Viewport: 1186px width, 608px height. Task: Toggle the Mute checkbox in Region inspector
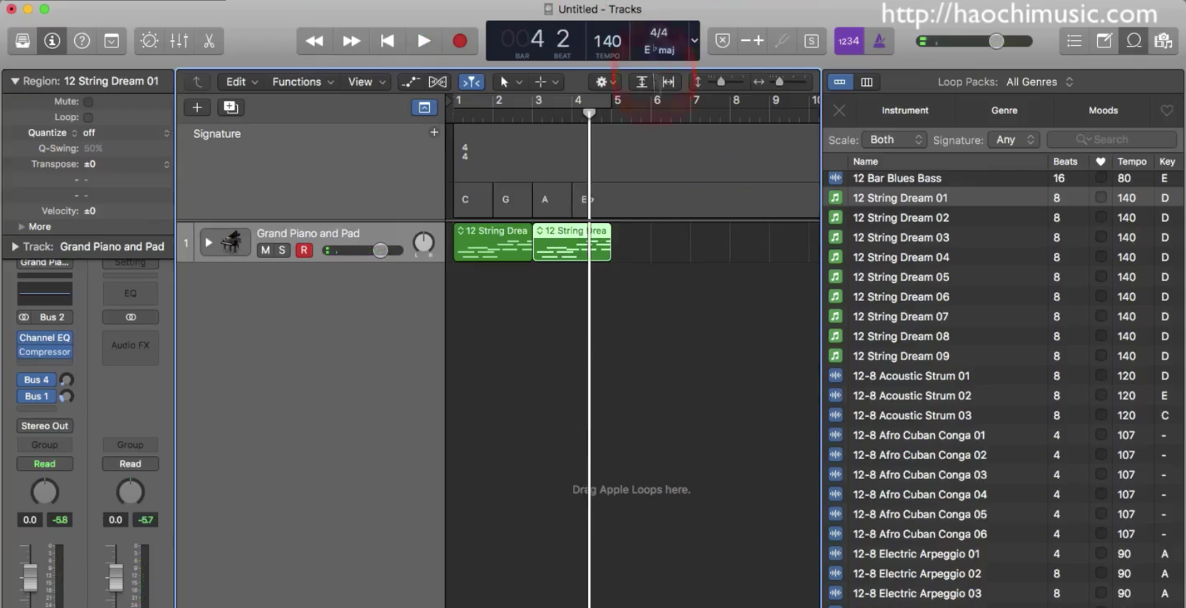point(88,102)
